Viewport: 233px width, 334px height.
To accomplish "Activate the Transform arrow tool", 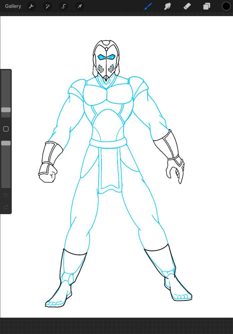I will coord(80,6).
